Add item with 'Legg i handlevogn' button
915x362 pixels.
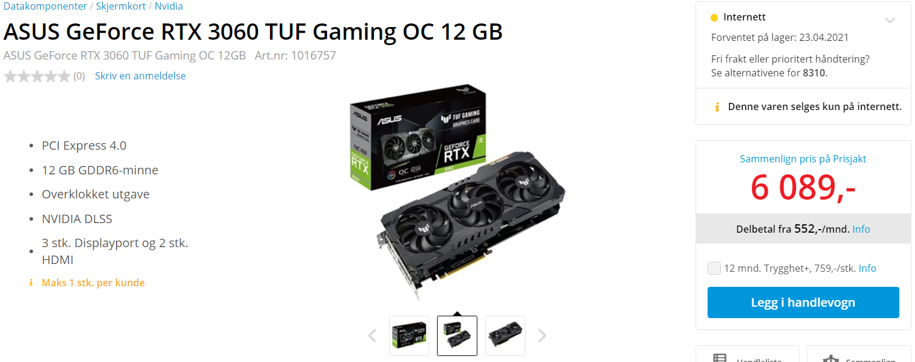coord(803,302)
